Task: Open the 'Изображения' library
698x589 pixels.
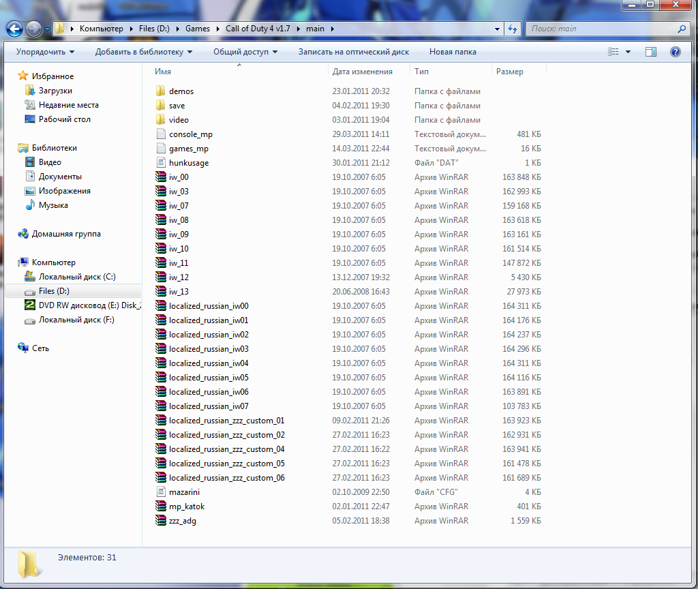Action: pyautogui.click(x=65, y=191)
